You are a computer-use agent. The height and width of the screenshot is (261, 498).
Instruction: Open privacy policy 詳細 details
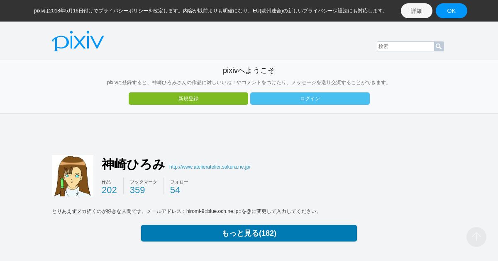pyautogui.click(x=417, y=11)
